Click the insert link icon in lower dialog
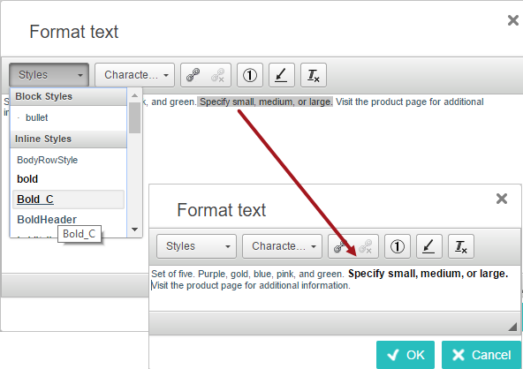The image size is (523, 369). click(340, 246)
